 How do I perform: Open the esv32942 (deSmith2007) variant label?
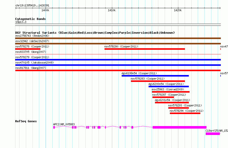pos(32,41)
